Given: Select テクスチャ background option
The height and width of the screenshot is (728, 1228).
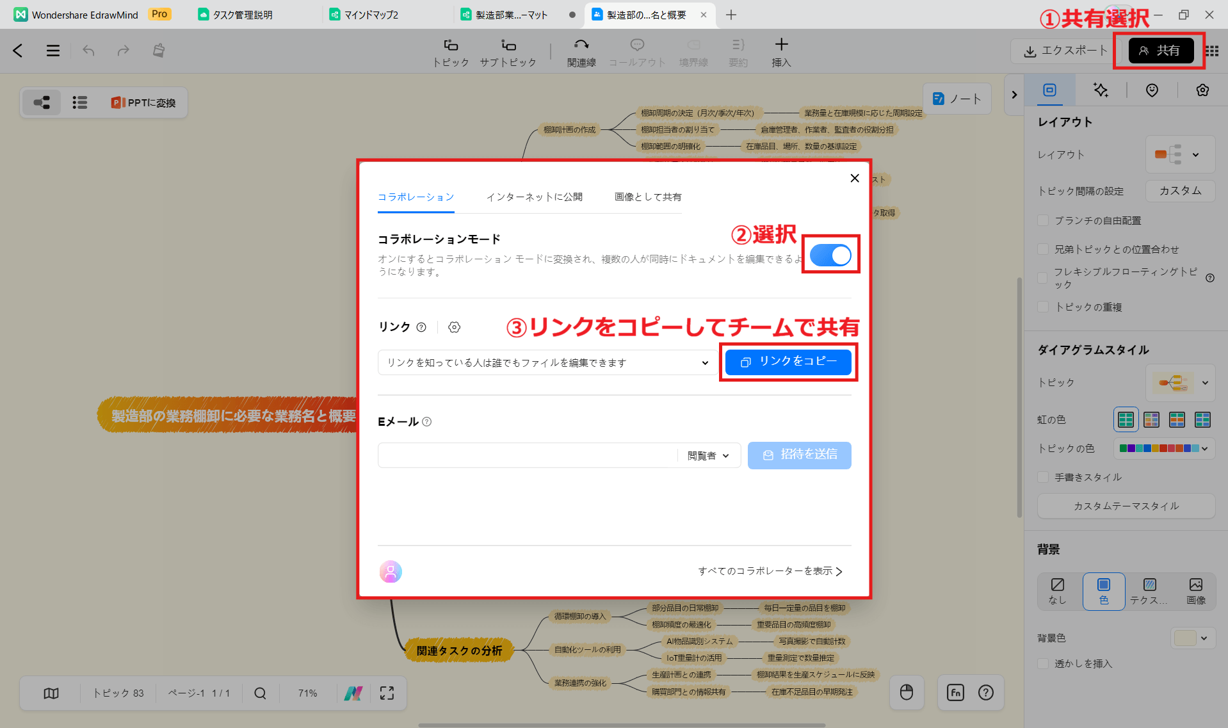Looking at the screenshot, I should coord(1149,591).
